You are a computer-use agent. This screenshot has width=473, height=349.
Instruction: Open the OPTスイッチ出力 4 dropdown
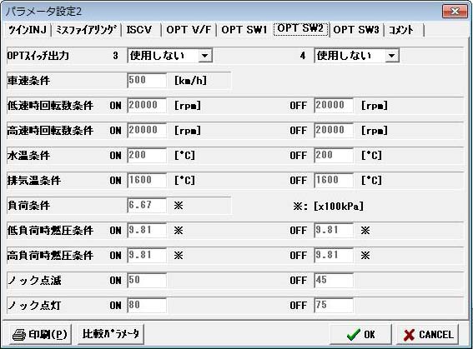[x=392, y=56]
